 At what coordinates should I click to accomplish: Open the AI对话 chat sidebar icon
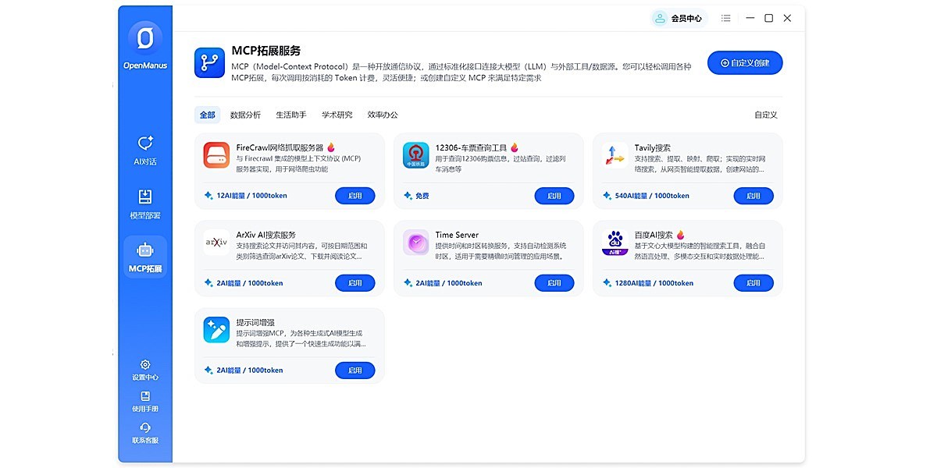point(145,144)
